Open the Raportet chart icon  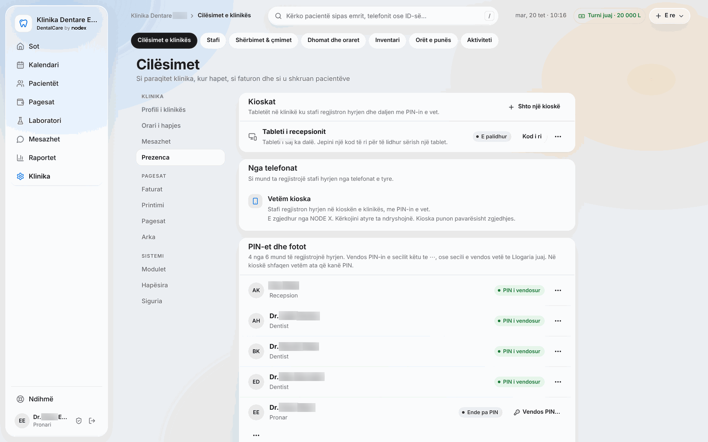20,158
